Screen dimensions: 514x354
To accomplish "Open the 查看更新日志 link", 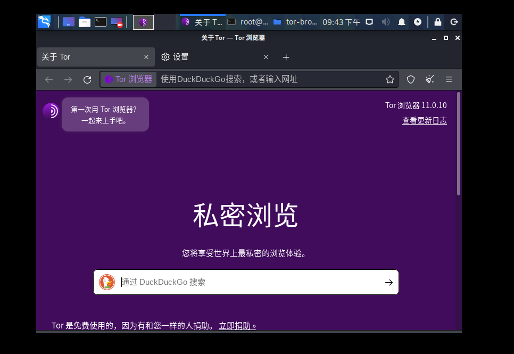I will pyautogui.click(x=424, y=121).
